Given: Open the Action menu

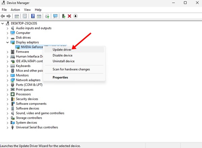Looking at the screenshot, I should pos(15,10).
